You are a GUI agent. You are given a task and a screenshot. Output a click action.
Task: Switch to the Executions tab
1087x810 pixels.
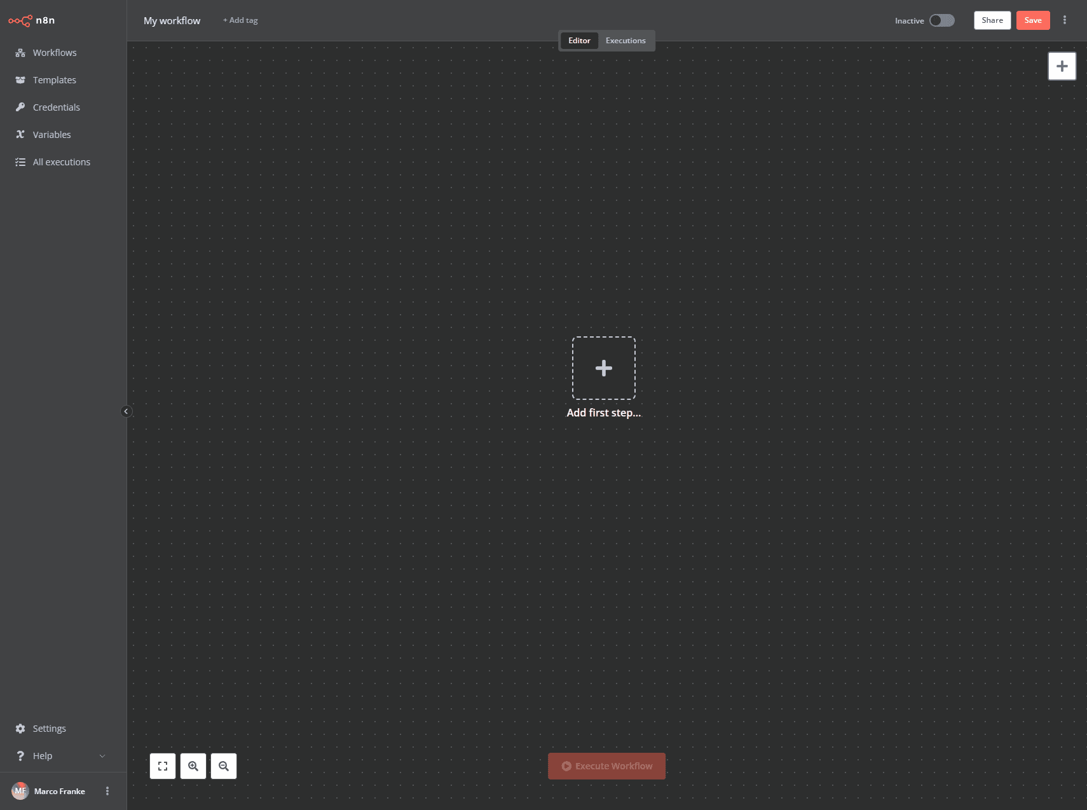pyautogui.click(x=626, y=40)
